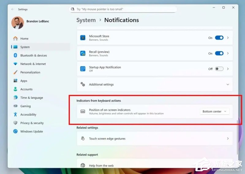
Task: Click System breadcrumb link
Action: click(86, 20)
